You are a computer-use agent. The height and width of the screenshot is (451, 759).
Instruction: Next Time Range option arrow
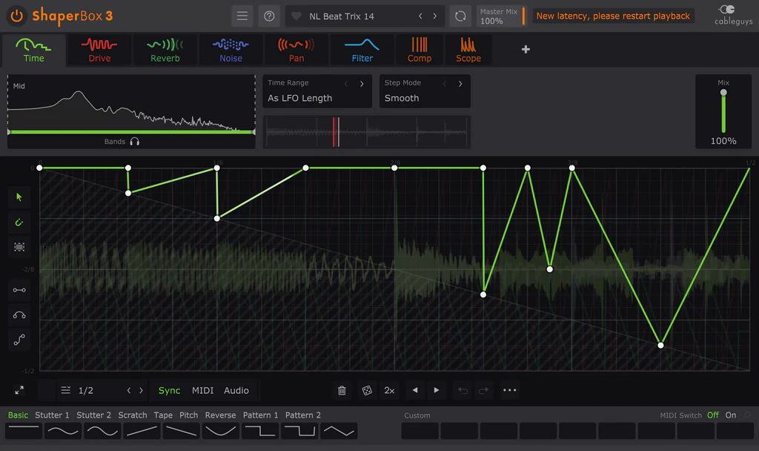click(362, 83)
